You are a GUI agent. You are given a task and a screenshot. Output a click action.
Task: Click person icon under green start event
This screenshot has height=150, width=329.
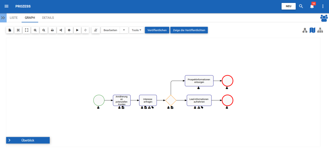click(99, 108)
